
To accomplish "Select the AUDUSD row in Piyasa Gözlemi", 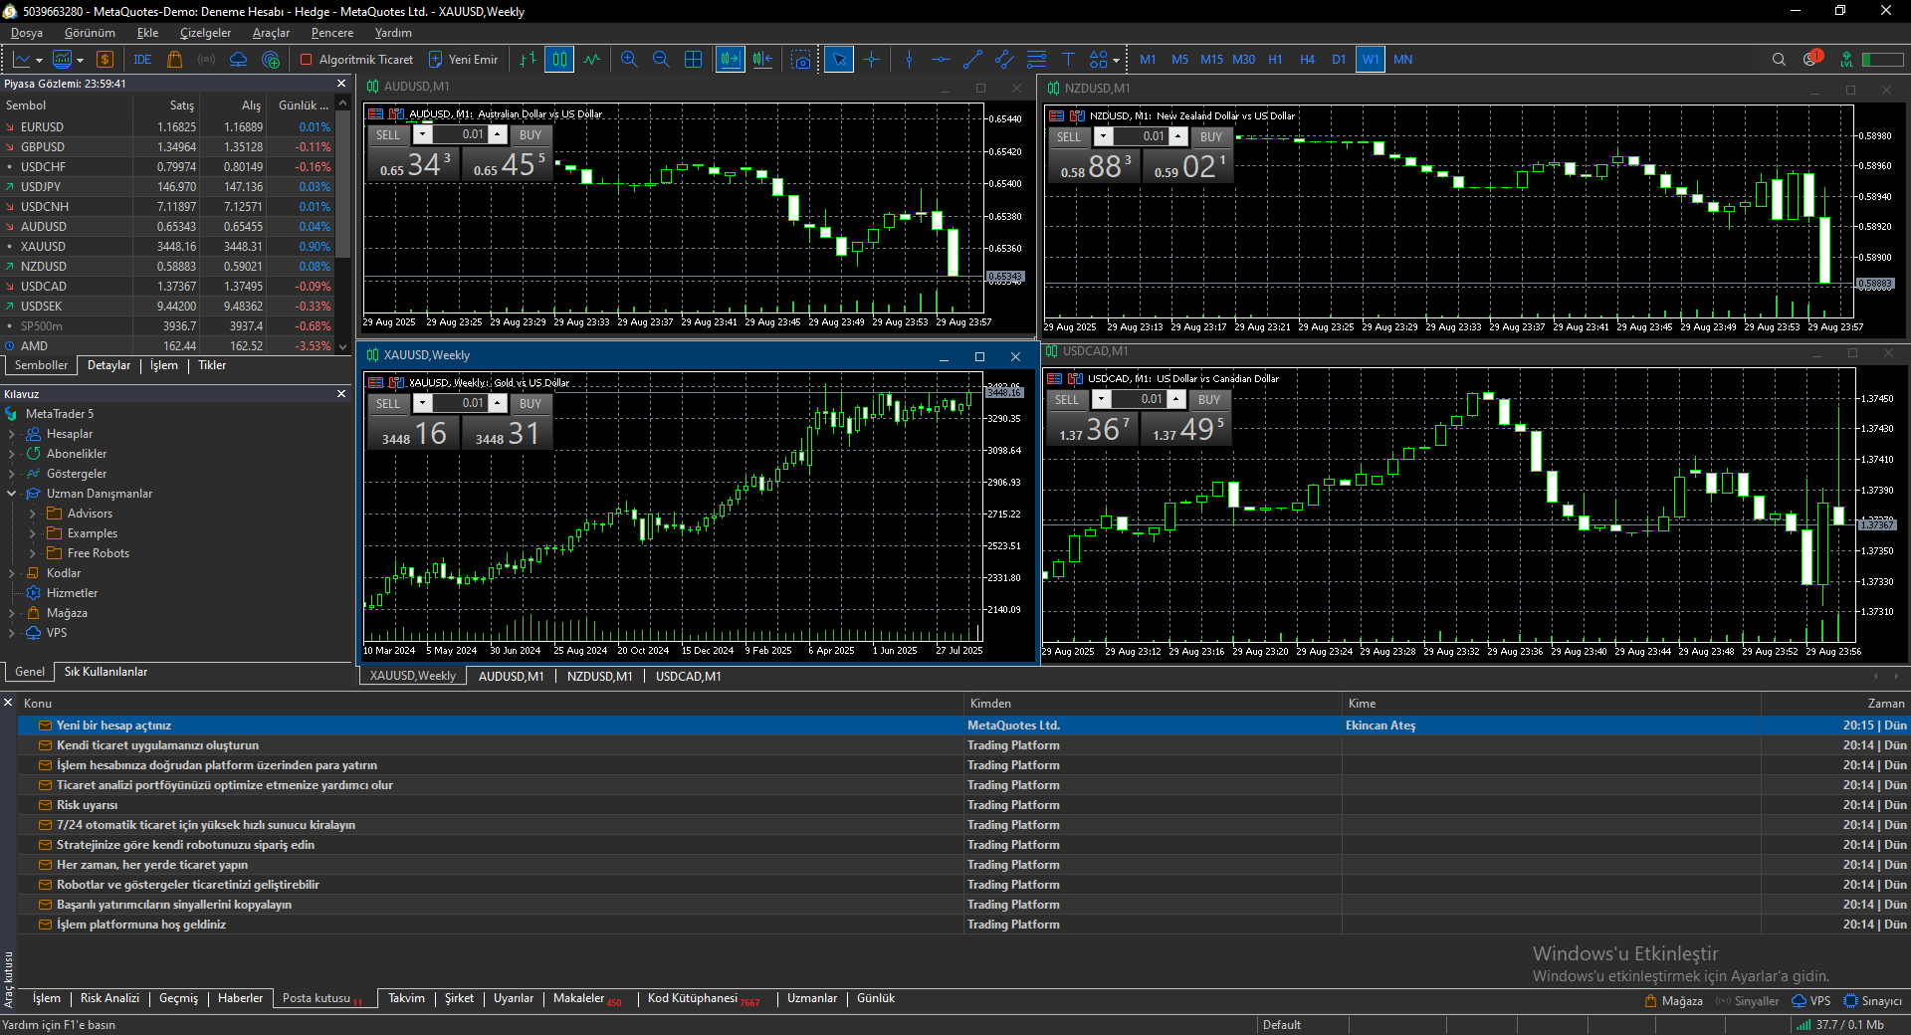I will click(x=45, y=226).
